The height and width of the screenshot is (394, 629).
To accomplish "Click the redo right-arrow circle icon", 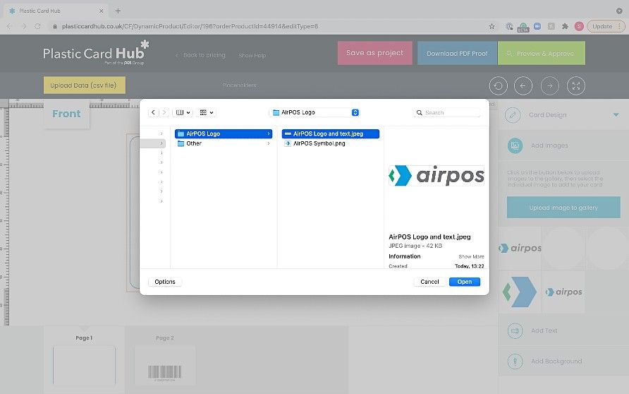I will 549,86.
